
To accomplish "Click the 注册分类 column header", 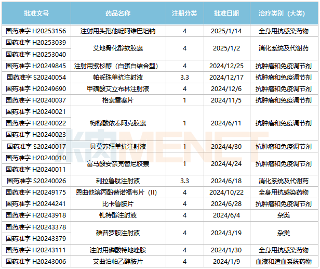I will pyautogui.click(x=184, y=14).
